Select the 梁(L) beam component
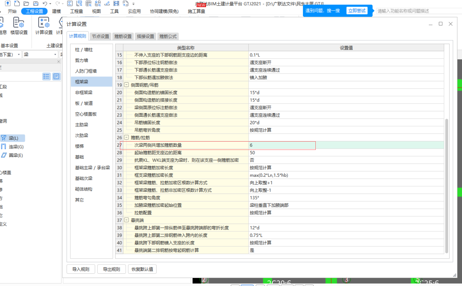This screenshot has height=286, width=462. pyautogui.click(x=13, y=138)
